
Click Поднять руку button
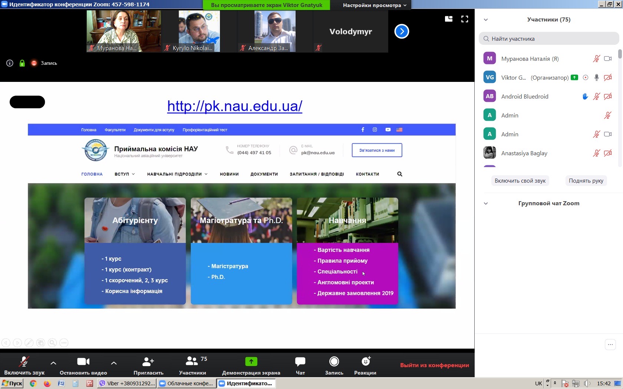point(586,181)
